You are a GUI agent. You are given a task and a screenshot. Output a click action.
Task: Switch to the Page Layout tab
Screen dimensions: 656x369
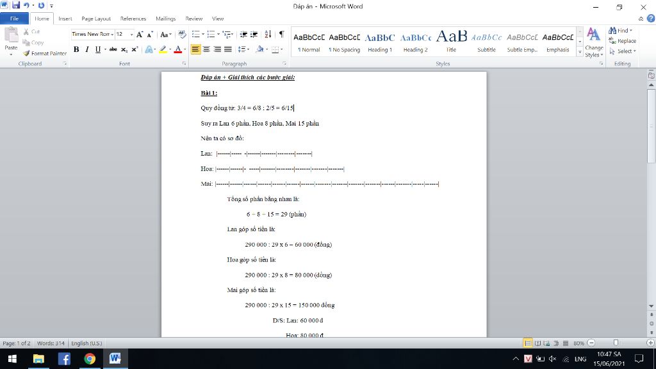(96, 19)
